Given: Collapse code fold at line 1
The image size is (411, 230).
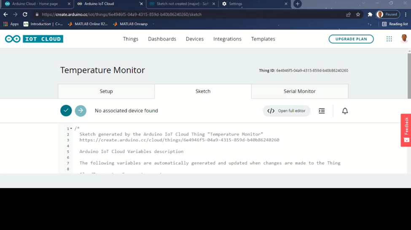Looking at the screenshot, I should coord(71,128).
